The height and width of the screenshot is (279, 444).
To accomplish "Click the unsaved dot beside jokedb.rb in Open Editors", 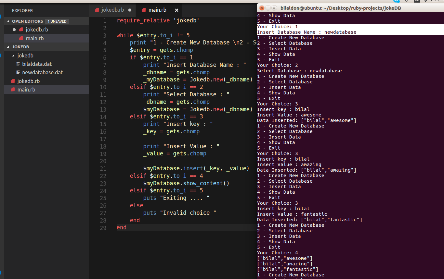I will click(14, 30).
